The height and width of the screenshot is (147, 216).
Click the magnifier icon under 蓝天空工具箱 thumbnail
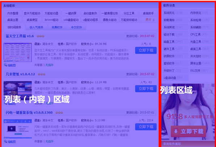pyautogui.click(x=5, y=65)
